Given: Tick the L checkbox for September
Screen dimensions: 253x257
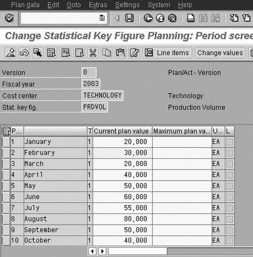Looking at the screenshot, I should click(230, 230).
